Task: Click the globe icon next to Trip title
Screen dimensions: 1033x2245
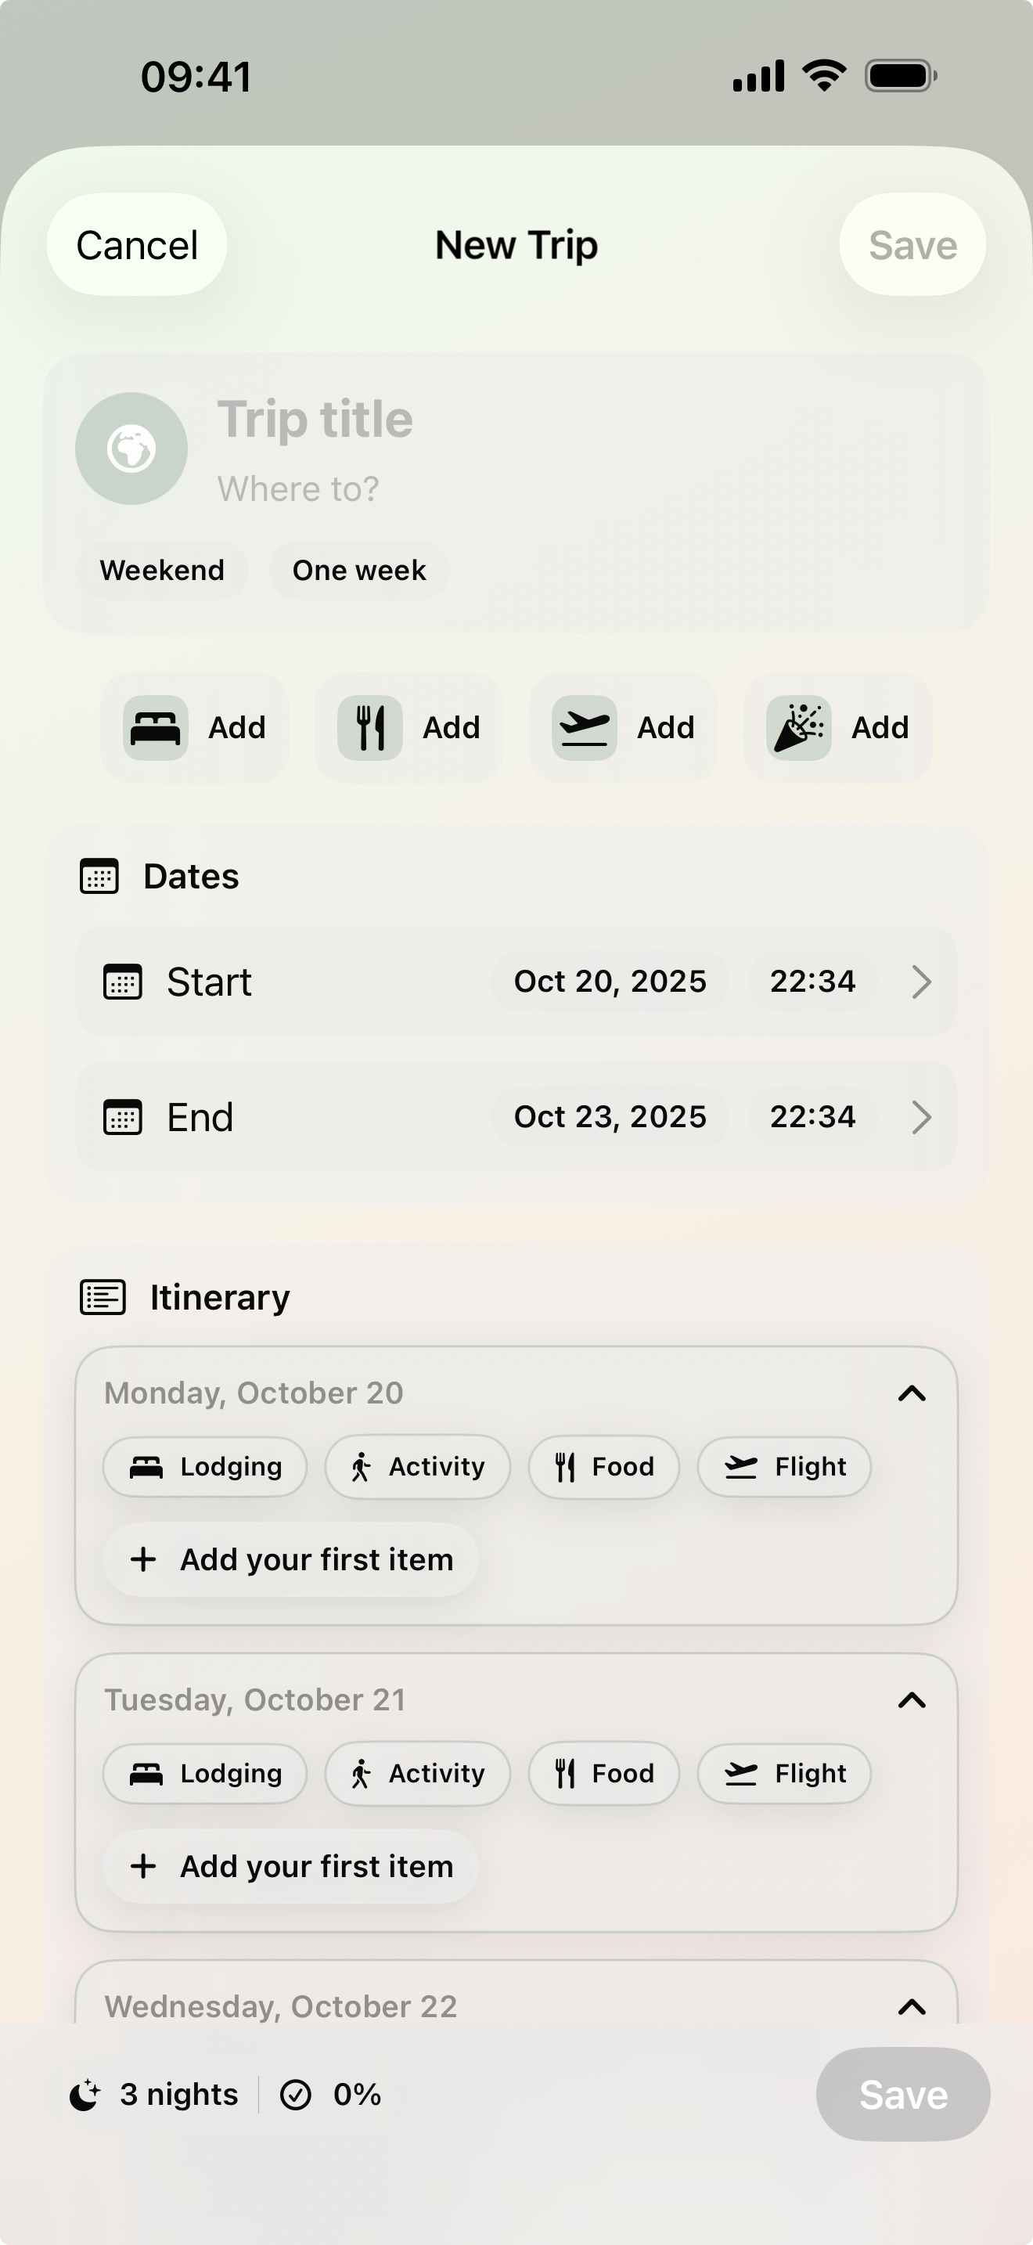Action: pyautogui.click(x=131, y=449)
